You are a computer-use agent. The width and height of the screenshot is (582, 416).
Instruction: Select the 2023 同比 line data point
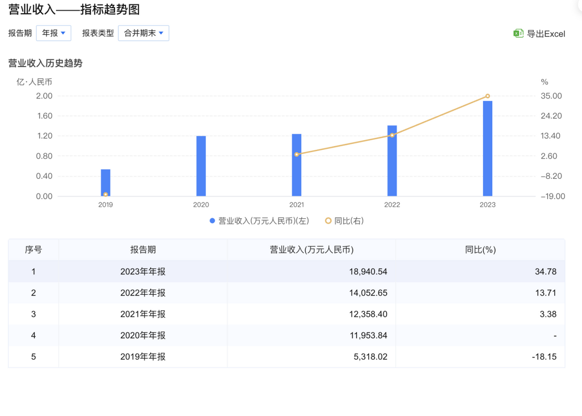tap(487, 96)
